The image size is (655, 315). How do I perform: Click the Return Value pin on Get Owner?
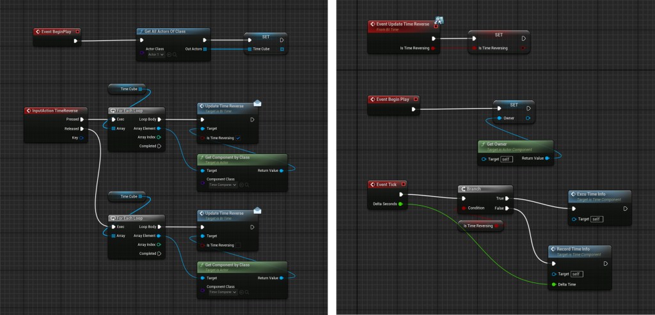click(x=547, y=158)
